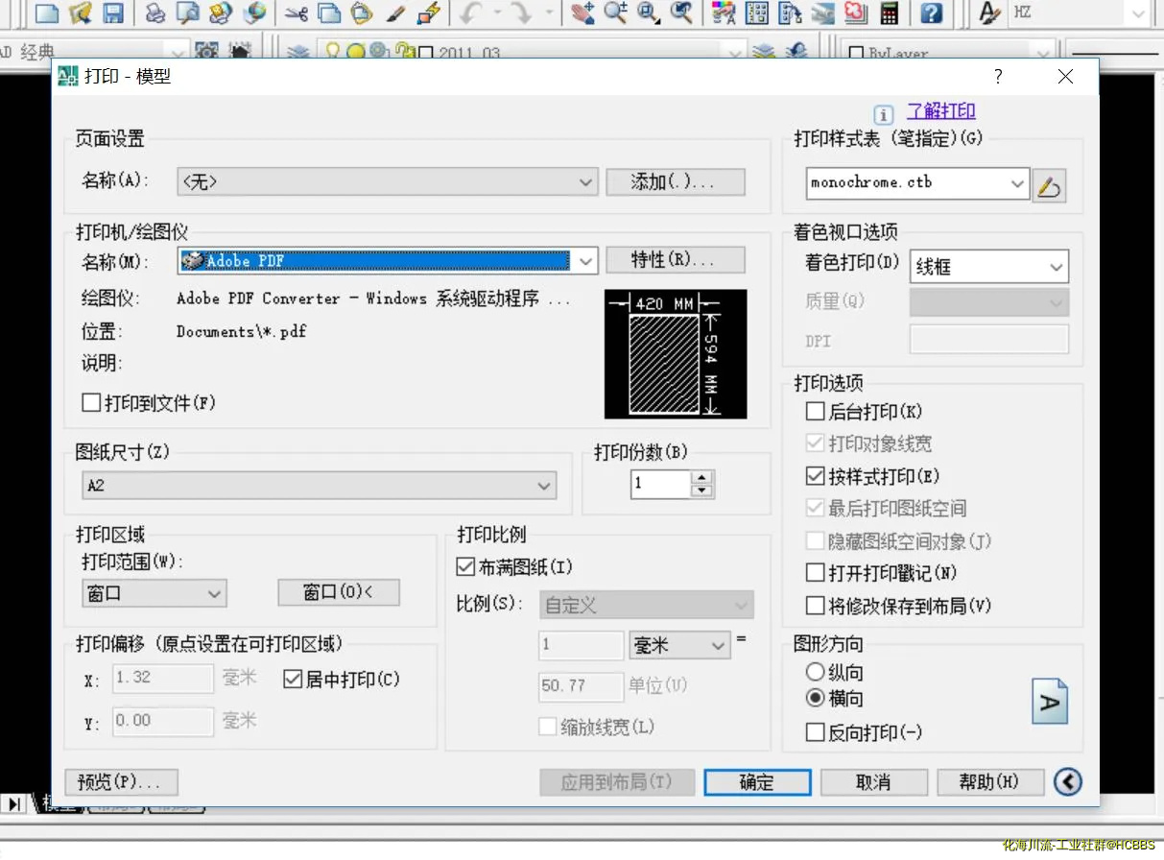Click the Sheet Set Manager icon
Screen dimensions: 1164x860
tap(822, 13)
